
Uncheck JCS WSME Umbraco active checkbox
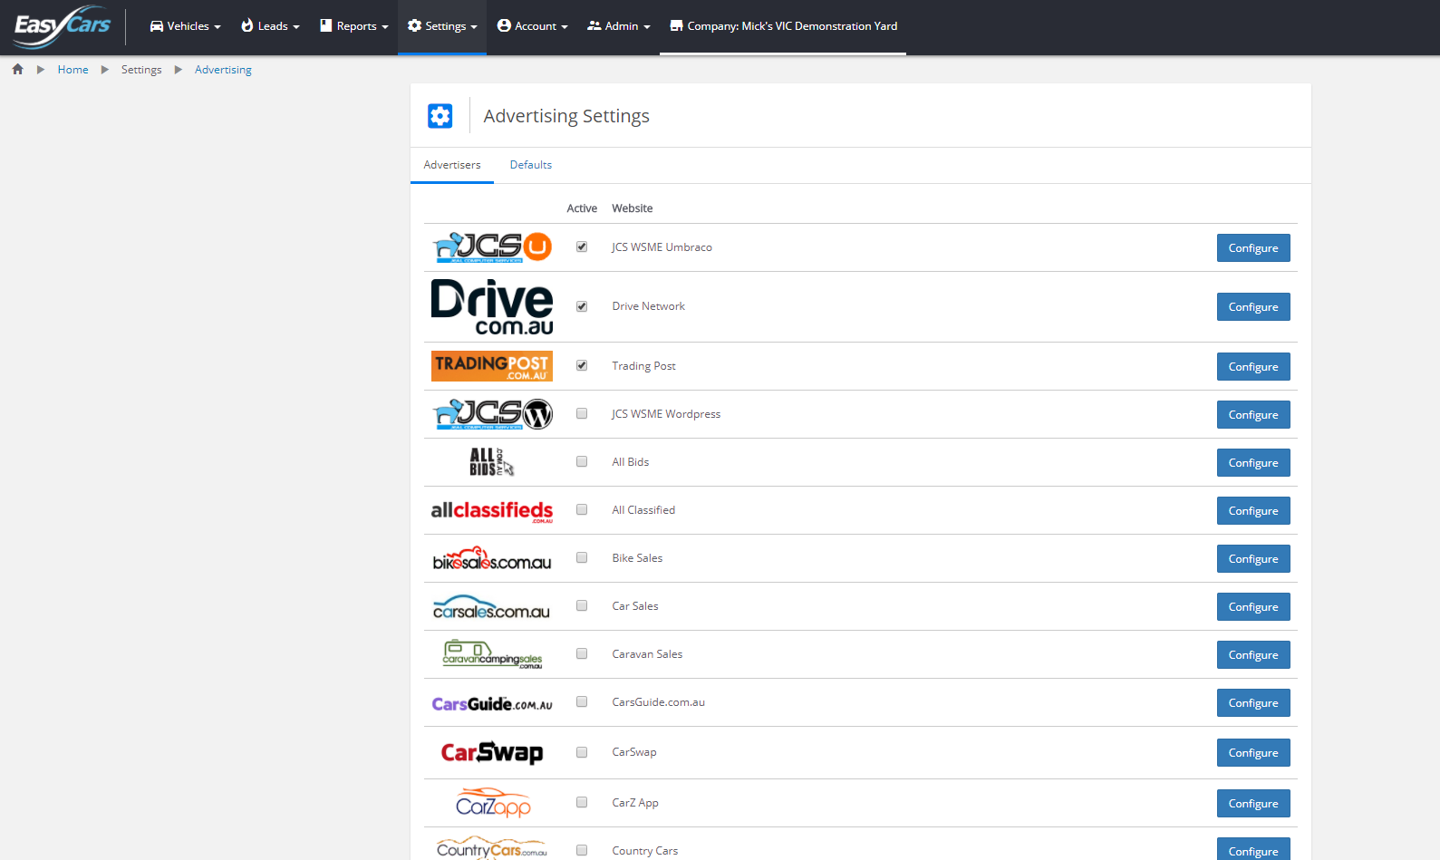coord(582,246)
